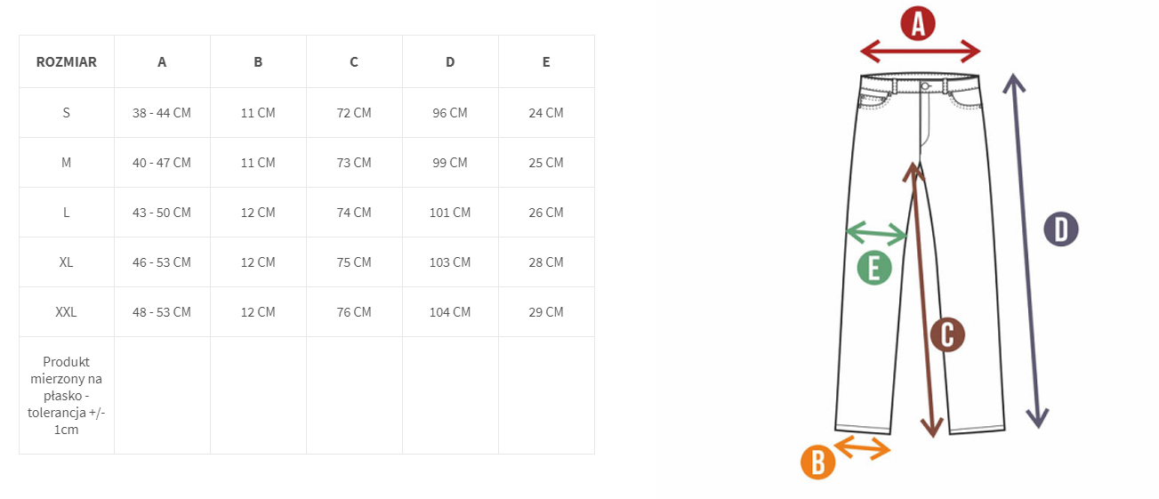
Task: Click the brown C circle marker
Action: [947, 334]
